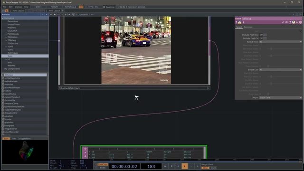Open the New Layout dropdown arrow
304x171 pixels.
[x=63, y=10]
